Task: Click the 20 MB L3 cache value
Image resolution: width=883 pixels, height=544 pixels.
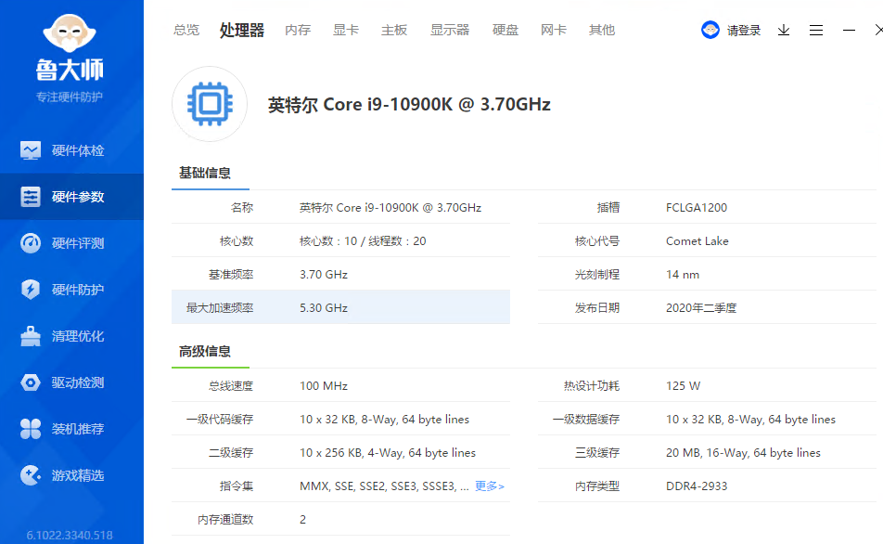Action: 743,453
